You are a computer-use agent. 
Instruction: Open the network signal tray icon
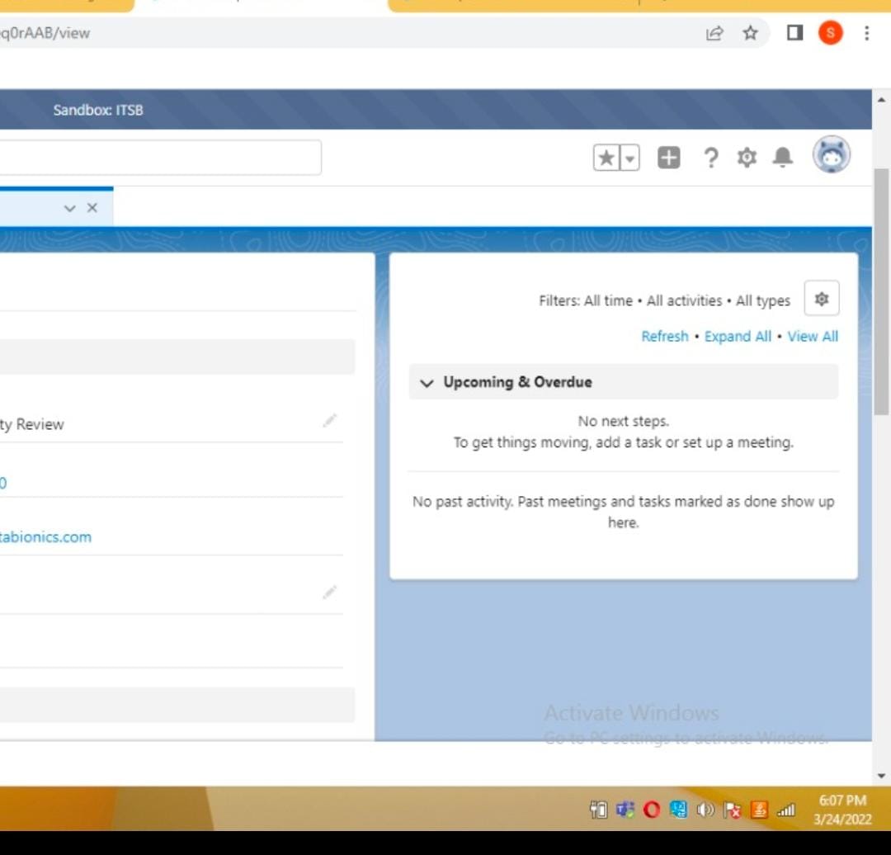click(x=785, y=809)
